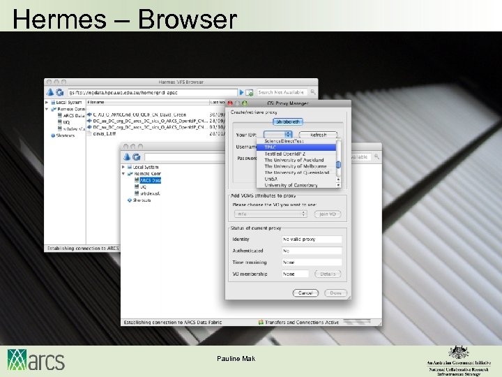Viewport: 502px width, 377px height.
Task: Click the Identity field showing No valid proxy
Action: [312, 239]
